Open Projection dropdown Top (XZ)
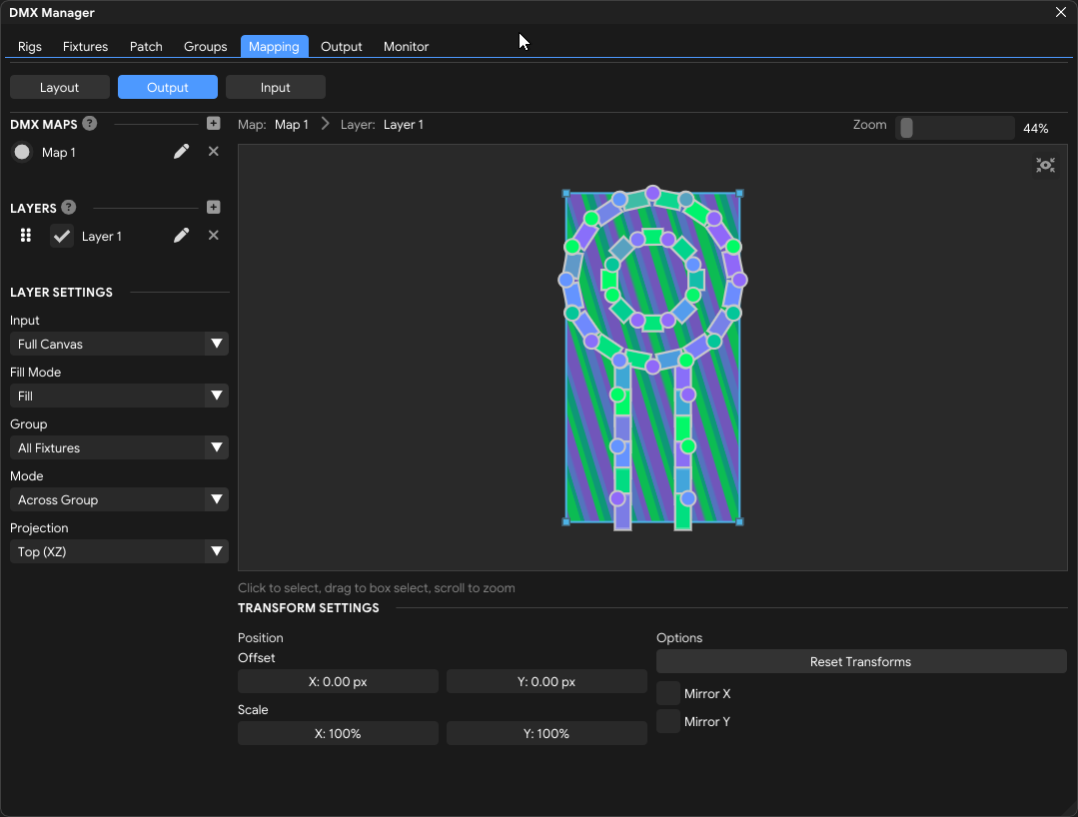This screenshot has height=817, width=1078. [x=119, y=551]
